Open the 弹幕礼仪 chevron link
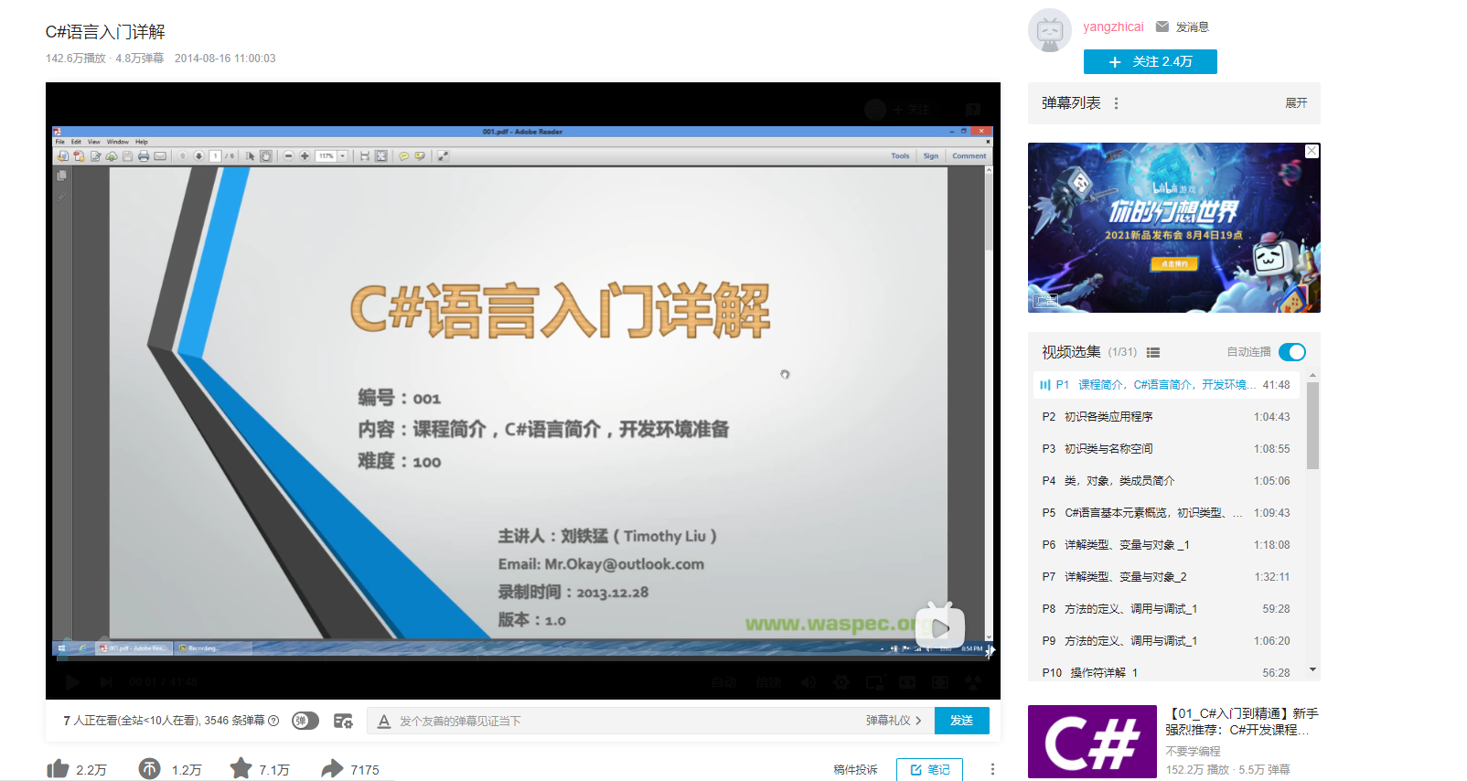The width and height of the screenshot is (1467, 781). point(894,721)
